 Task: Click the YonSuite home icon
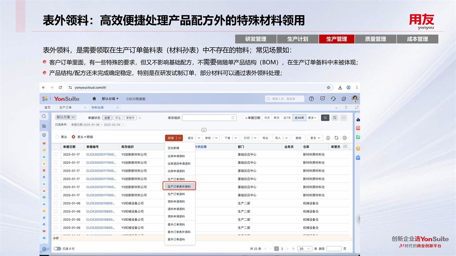94,99
